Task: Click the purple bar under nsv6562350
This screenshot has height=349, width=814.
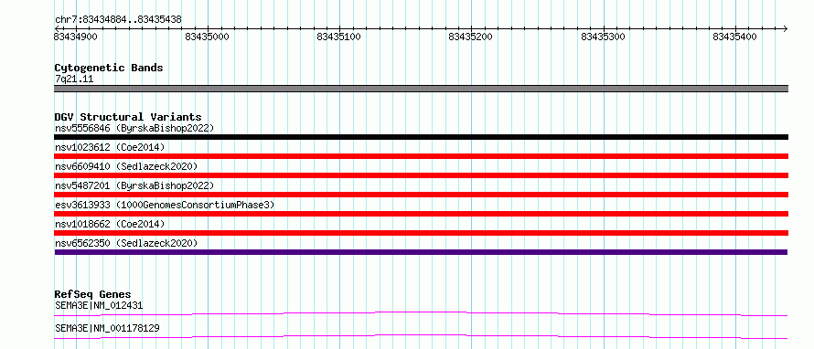Action: (421, 252)
